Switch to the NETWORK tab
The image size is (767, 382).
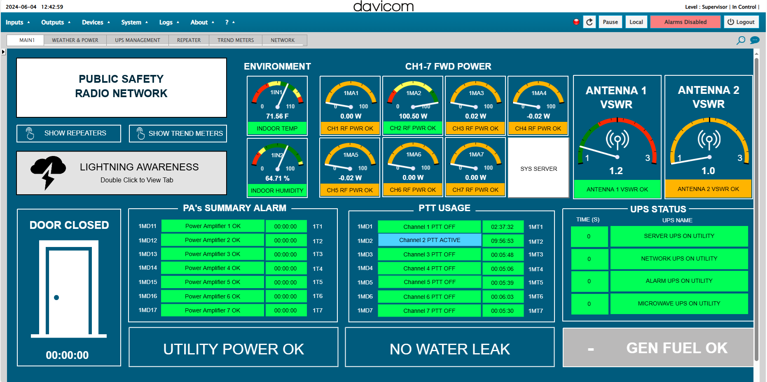(x=283, y=40)
